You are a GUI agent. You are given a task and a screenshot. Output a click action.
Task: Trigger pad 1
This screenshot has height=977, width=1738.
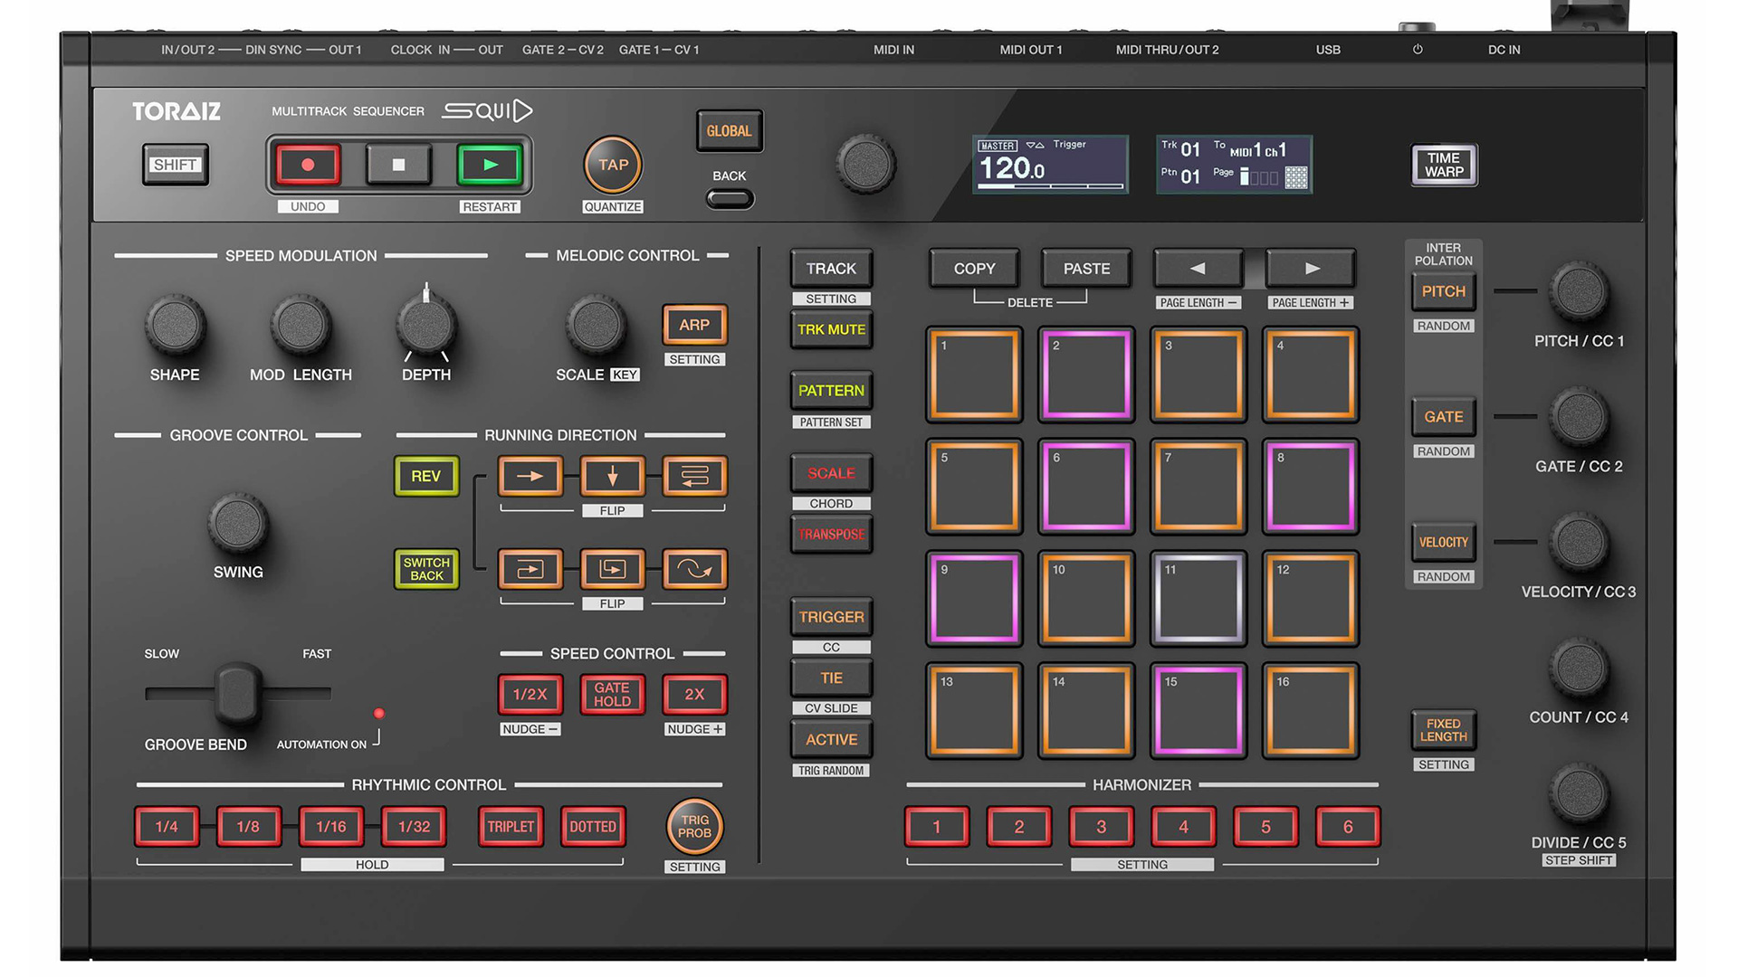(975, 375)
